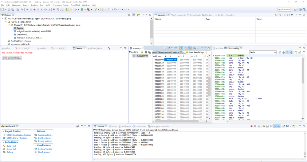
Task: Terminate the console process with red square
Action: click(x=251, y=126)
